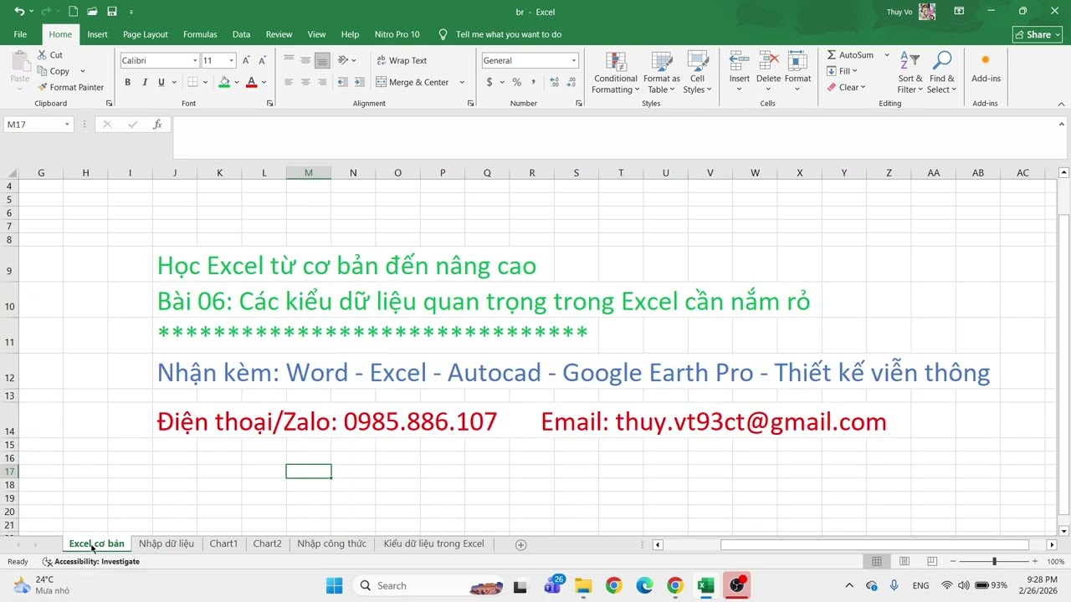Click AutoSum sigma button
The image size is (1071, 602).
pyautogui.click(x=850, y=55)
